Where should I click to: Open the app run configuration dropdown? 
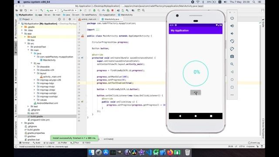[x=51, y=10]
